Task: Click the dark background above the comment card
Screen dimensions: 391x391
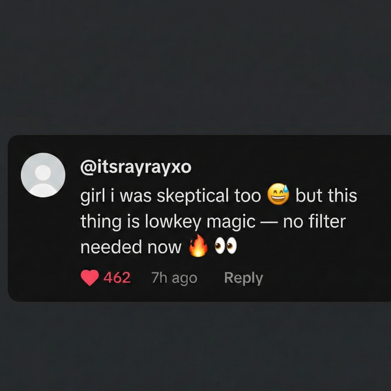Action: pyautogui.click(x=195, y=65)
